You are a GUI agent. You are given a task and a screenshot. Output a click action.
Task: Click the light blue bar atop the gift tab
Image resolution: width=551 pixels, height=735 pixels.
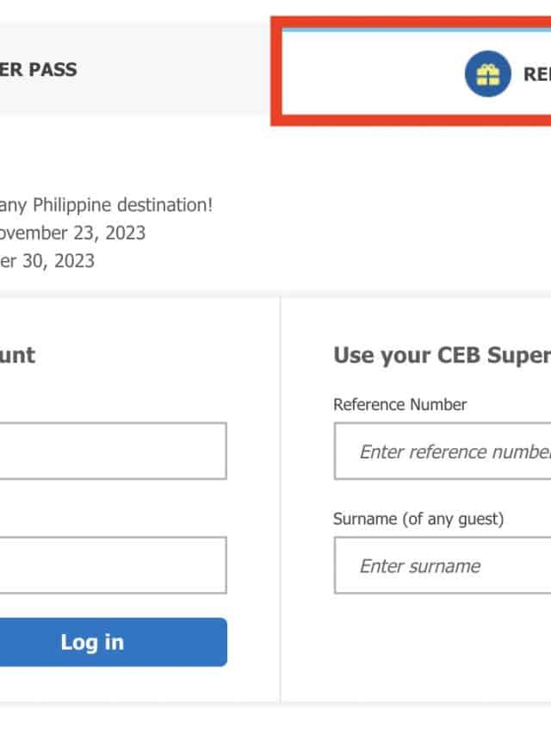[x=413, y=29]
